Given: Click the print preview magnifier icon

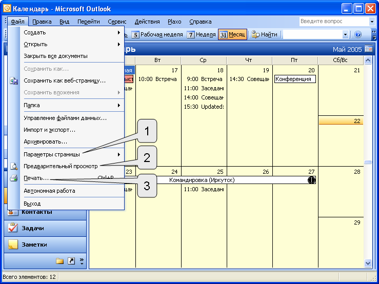Looking at the screenshot, I should (14, 166).
